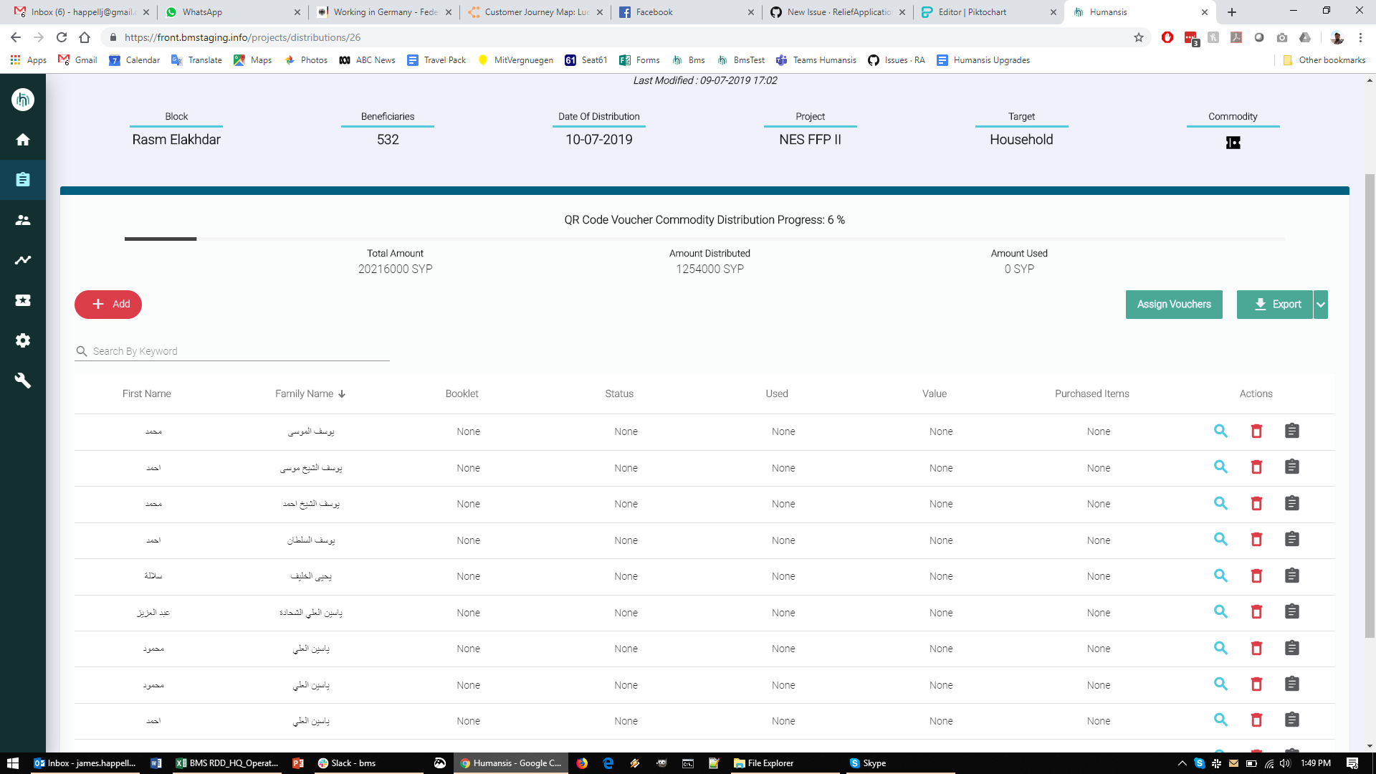This screenshot has width=1376, height=774.
Task: Open the Home page from the sidebar
Action: click(23, 140)
